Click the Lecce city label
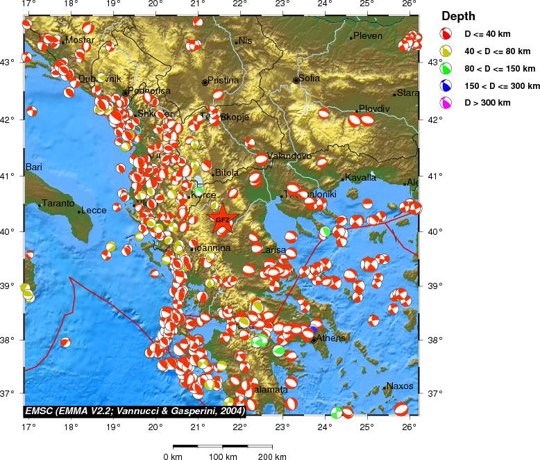Image resolution: width=540 pixels, height=460 pixels. [x=94, y=210]
